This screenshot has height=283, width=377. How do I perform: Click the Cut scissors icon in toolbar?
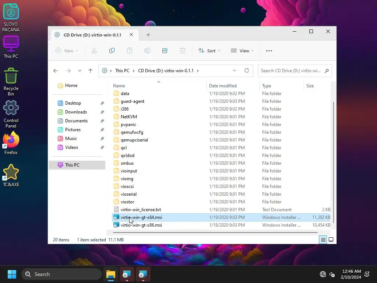click(x=94, y=51)
